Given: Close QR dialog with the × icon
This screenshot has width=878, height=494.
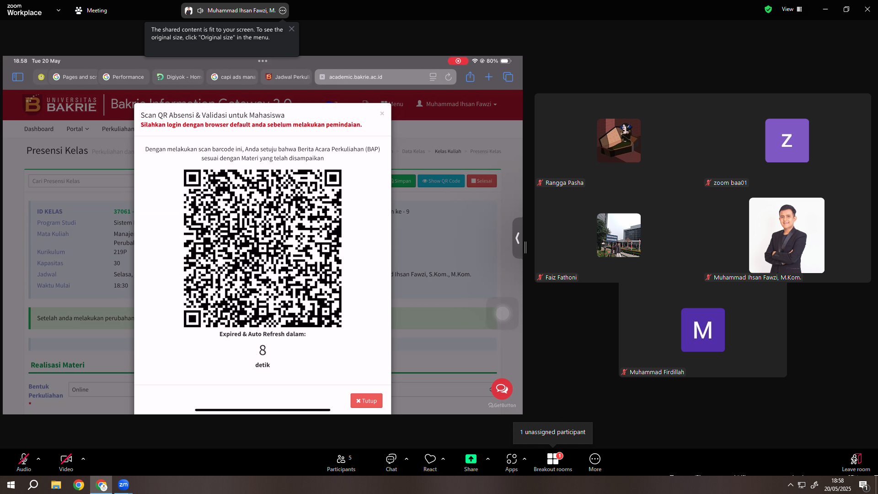Looking at the screenshot, I should pyautogui.click(x=382, y=113).
